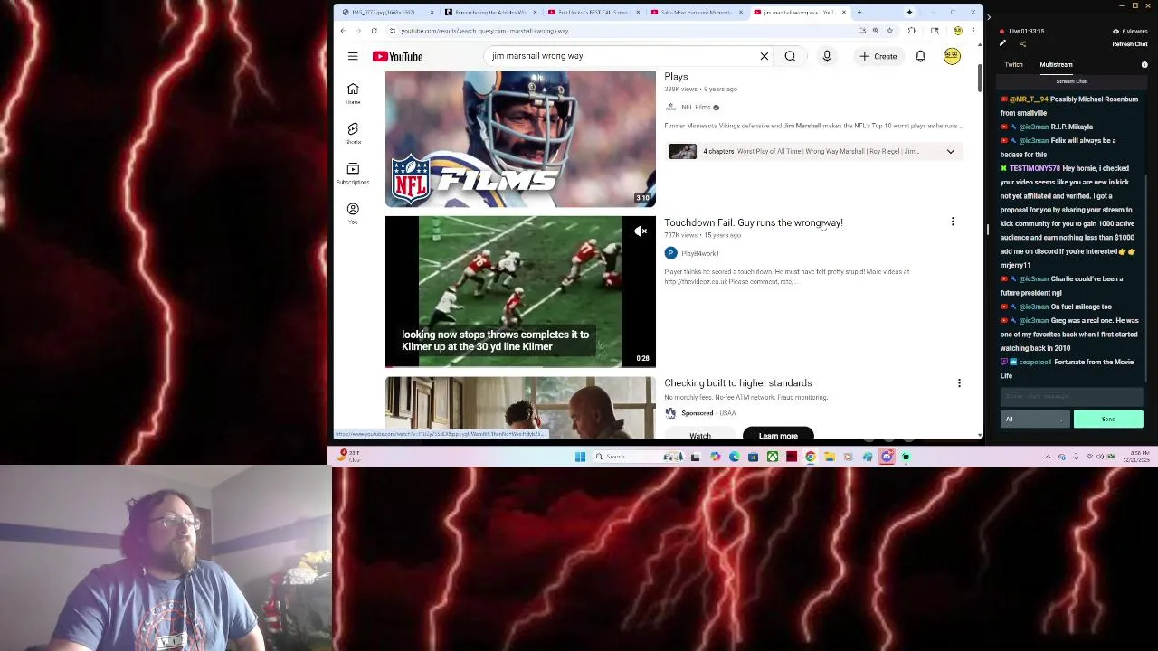Open the YouTube guide hamburger menu
1158x651 pixels.
pos(353,56)
